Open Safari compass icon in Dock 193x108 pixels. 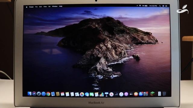(43, 94)
